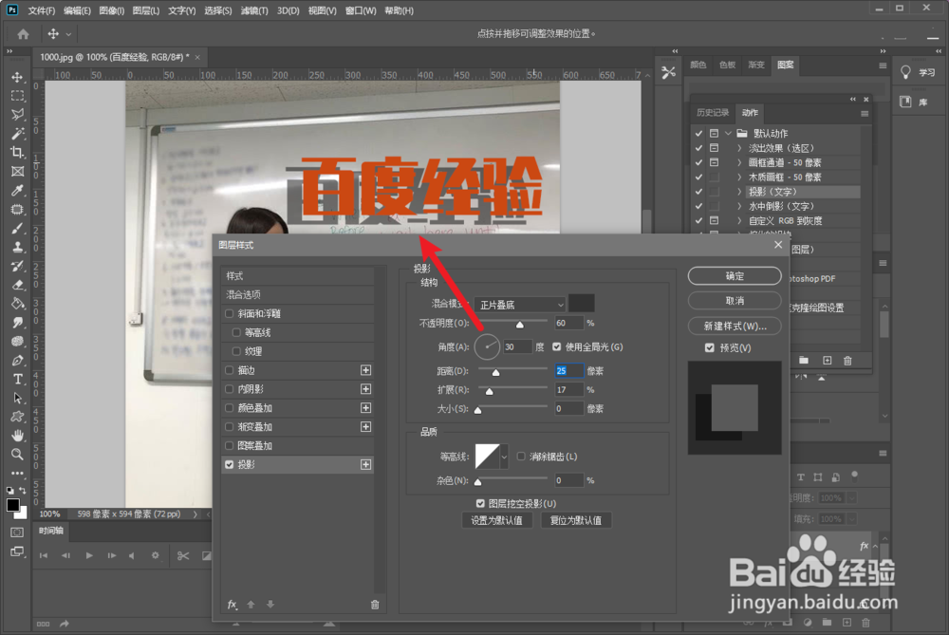Switch to the 历史记录 tab

coord(713,113)
